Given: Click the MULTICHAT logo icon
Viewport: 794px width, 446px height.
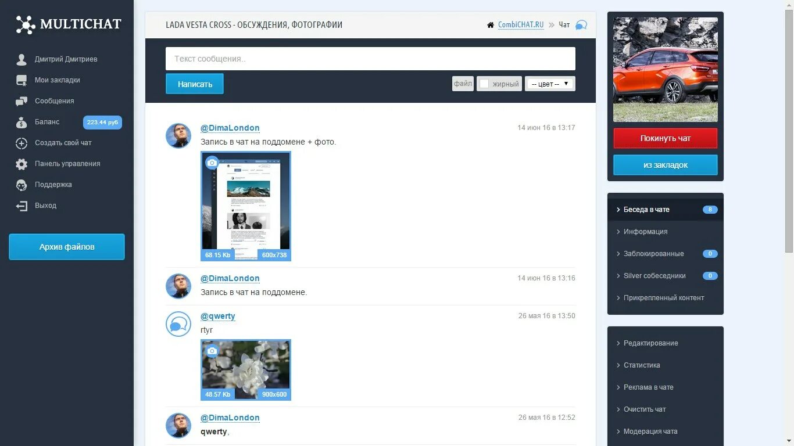Looking at the screenshot, I should coord(26,24).
